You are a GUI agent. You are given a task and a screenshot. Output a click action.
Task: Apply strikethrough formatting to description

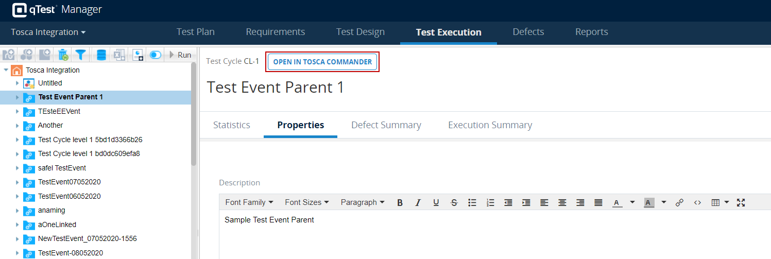pyautogui.click(x=454, y=202)
